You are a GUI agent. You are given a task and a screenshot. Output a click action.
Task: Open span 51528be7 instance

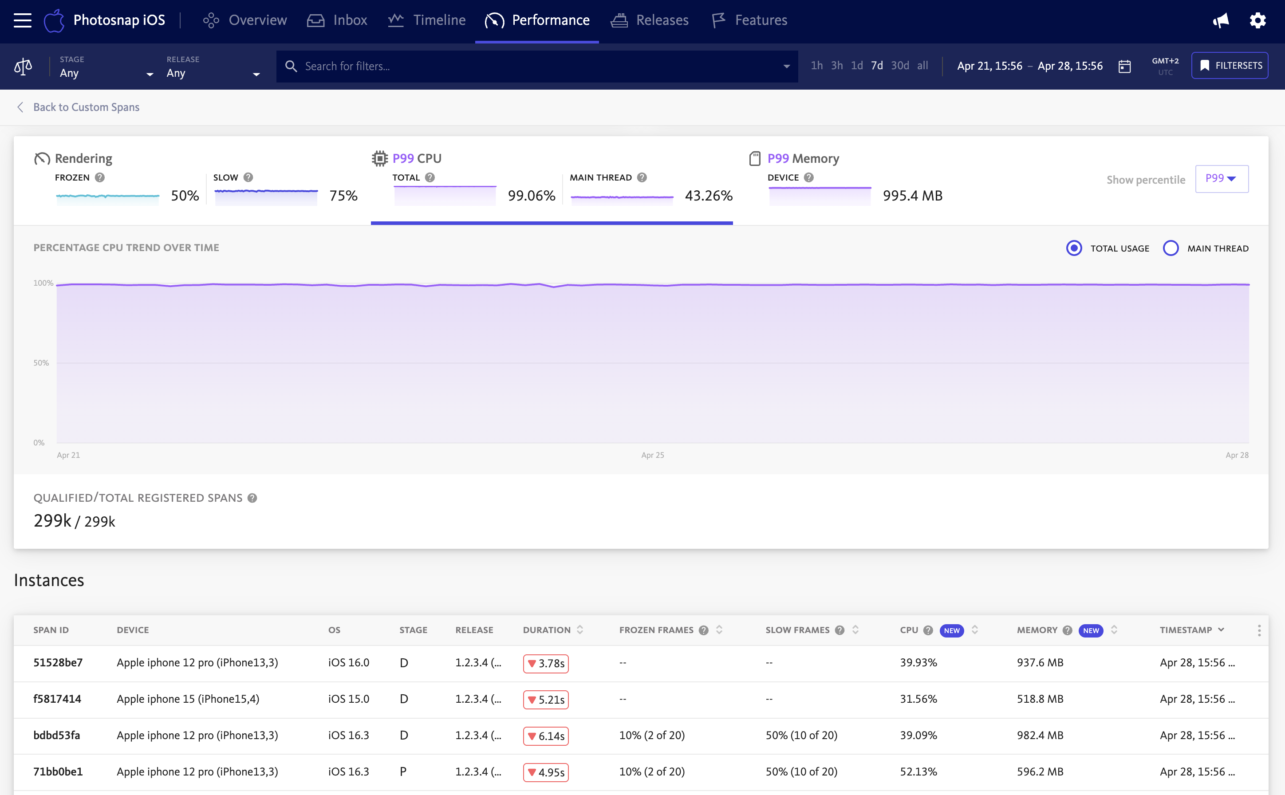click(58, 663)
